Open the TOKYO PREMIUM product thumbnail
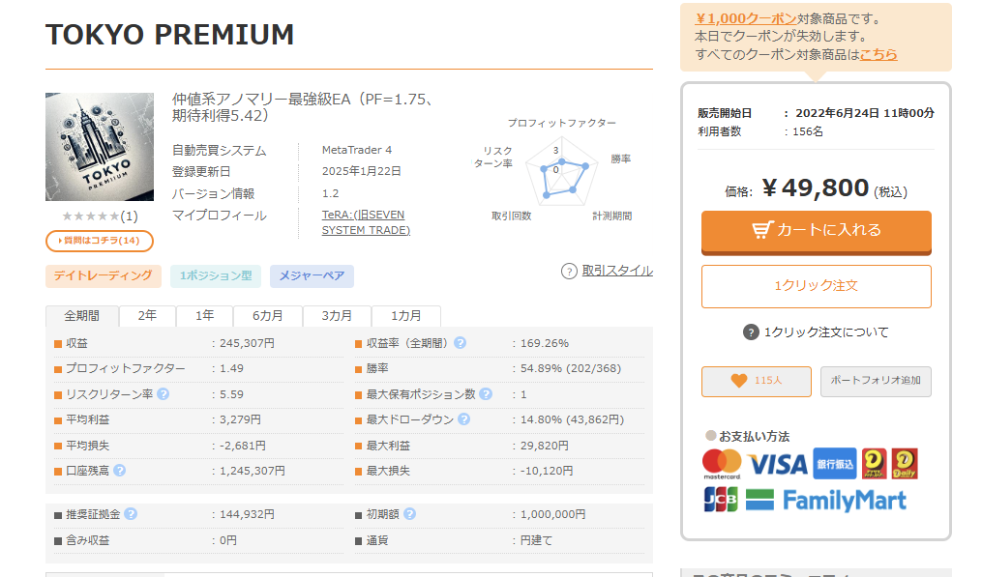 pyautogui.click(x=100, y=147)
